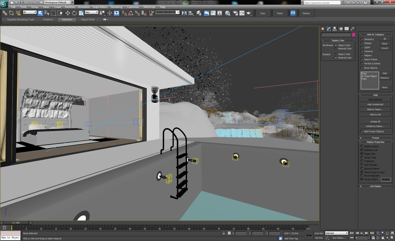Select the Select and Move tool

point(67,13)
